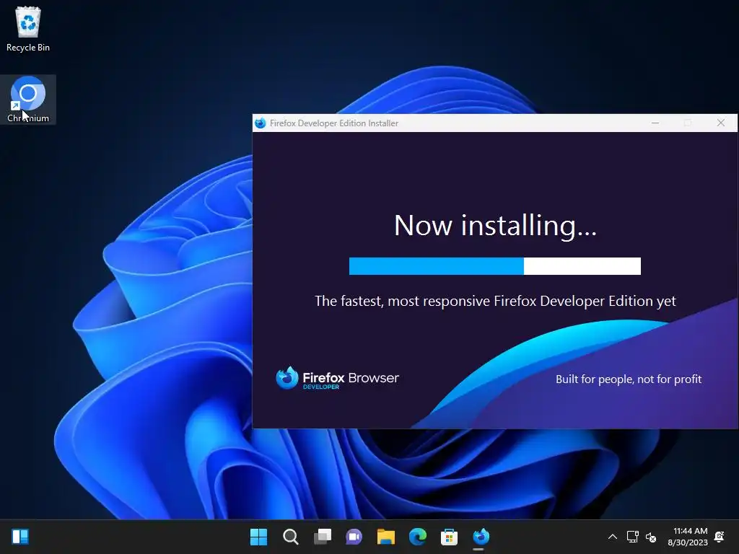Click the 'Now installing...' heading
Image resolution: width=739 pixels, height=554 pixels.
pyautogui.click(x=495, y=226)
